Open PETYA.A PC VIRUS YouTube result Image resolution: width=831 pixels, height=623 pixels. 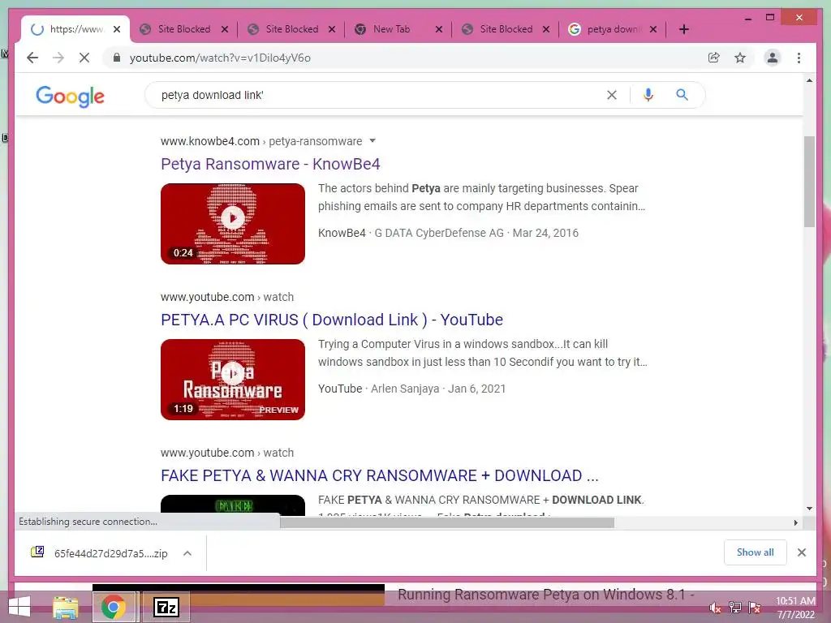[x=332, y=320]
